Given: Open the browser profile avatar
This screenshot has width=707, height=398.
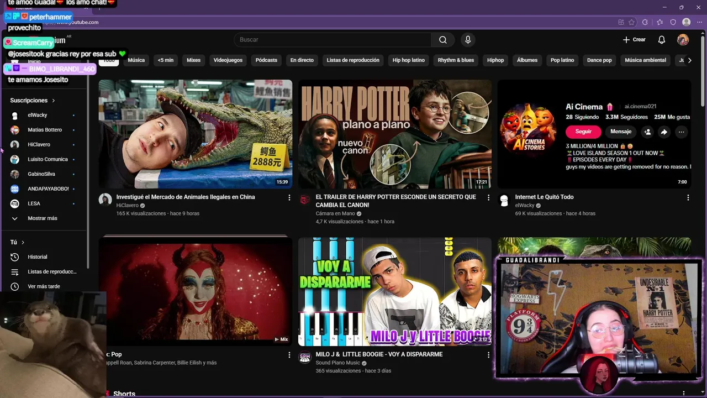Looking at the screenshot, I should pyautogui.click(x=687, y=22).
